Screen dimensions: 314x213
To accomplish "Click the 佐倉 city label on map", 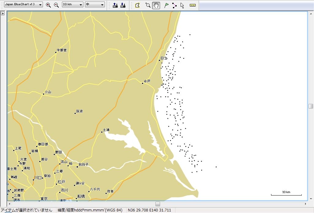I will coord(110,191).
